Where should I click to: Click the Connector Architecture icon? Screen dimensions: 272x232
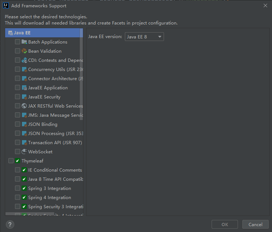[24, 79]
